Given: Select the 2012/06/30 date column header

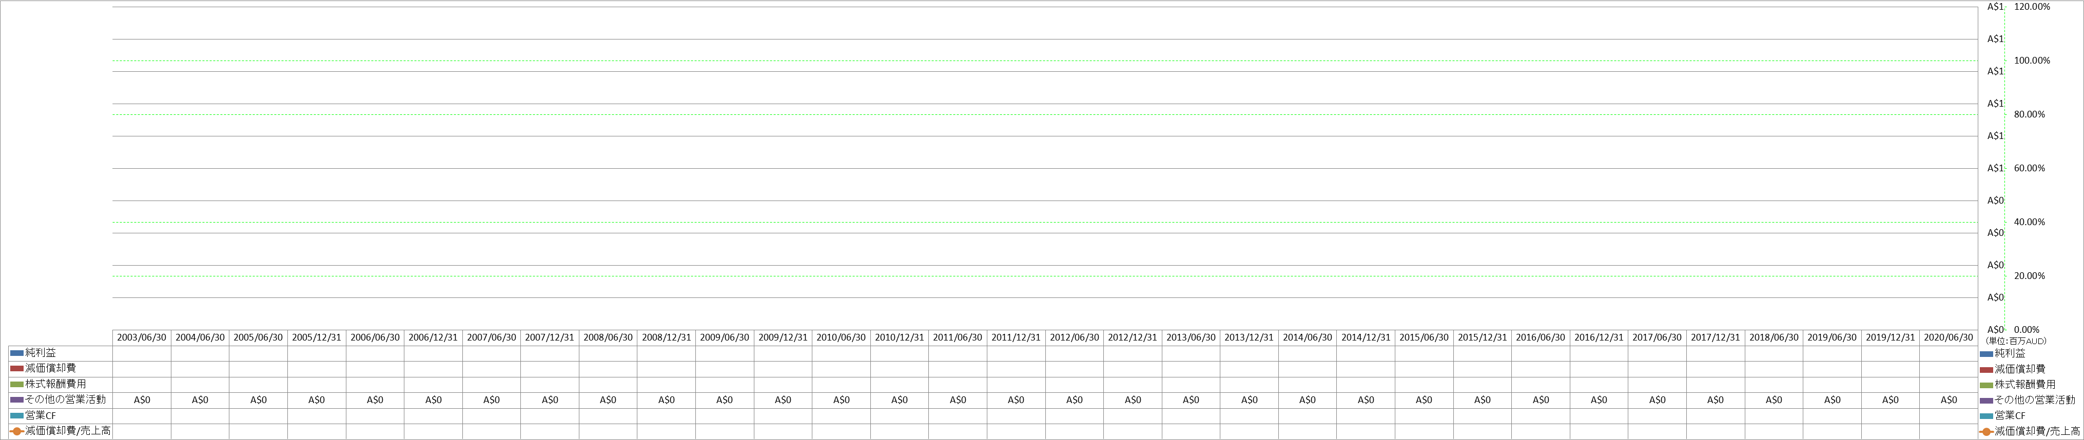Looking at the screenshot, I should click(1075, 337).
